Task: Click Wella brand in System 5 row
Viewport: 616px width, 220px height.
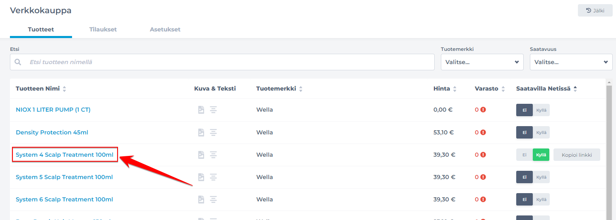Action: click(265, 177)
